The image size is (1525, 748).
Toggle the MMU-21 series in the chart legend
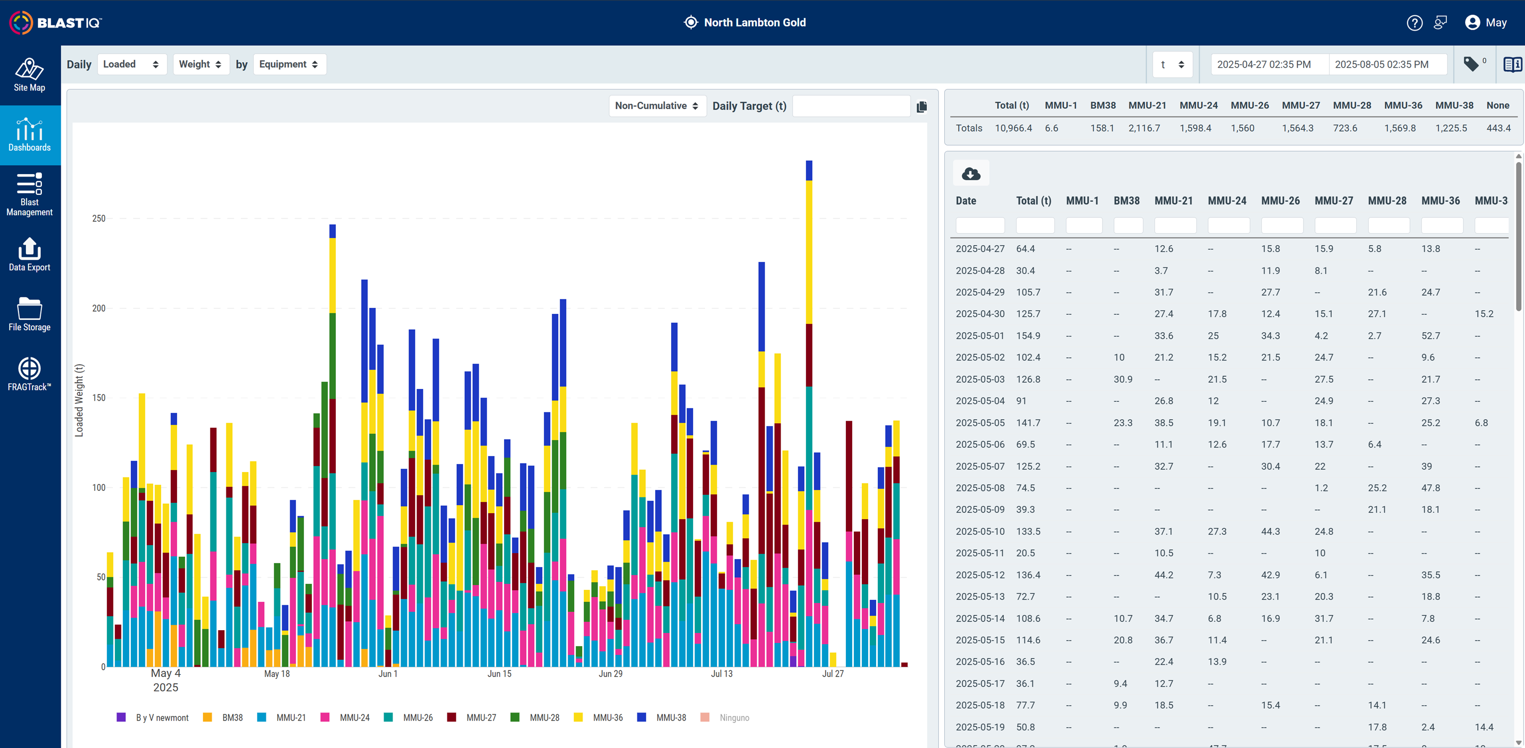[282, 717]
